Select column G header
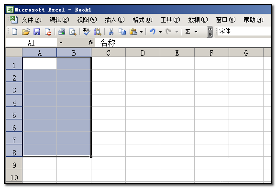This screenshot has height=188, width=276. (x=246, y=53)
